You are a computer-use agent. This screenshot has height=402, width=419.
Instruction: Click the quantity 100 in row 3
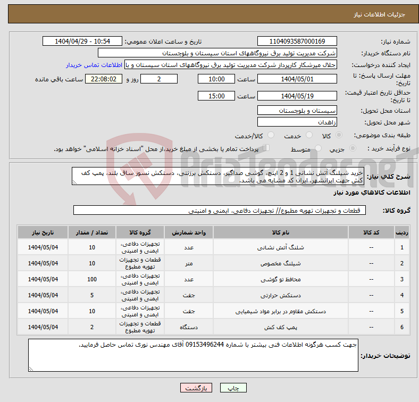[x=92, y=279]
